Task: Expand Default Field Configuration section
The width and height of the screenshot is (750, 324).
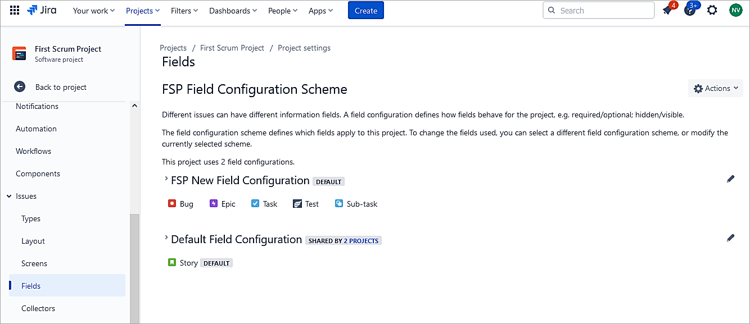Action: [166, 238]
